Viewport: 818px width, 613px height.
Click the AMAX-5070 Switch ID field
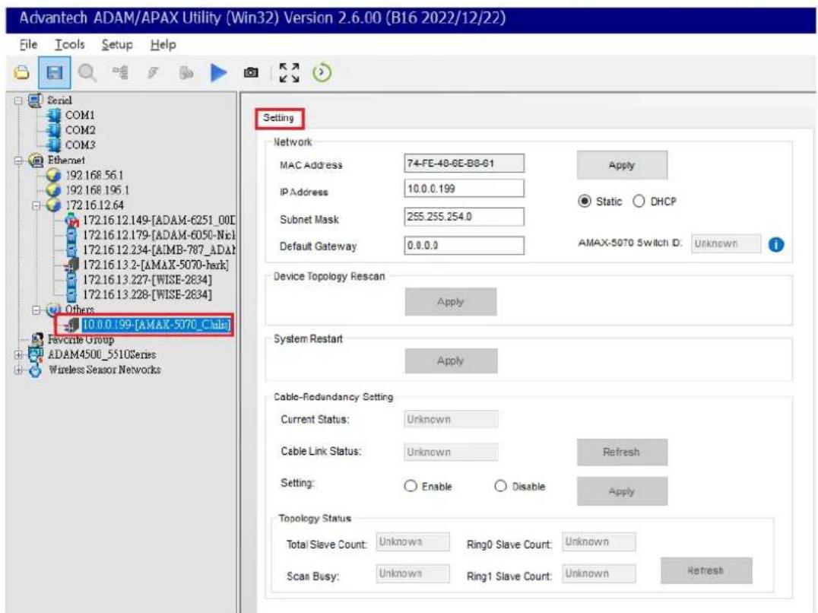726,243
